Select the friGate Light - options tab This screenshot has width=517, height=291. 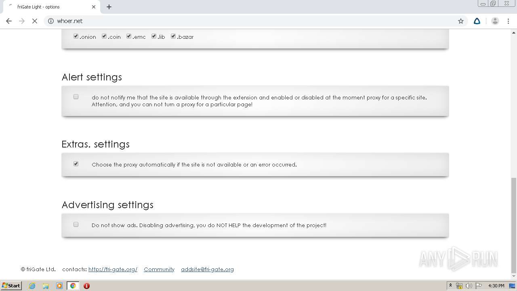pos(51,7)
